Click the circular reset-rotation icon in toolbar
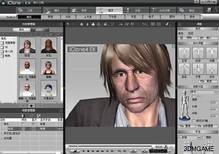This screenshot has height=154, width=219. tap(132, 25)
